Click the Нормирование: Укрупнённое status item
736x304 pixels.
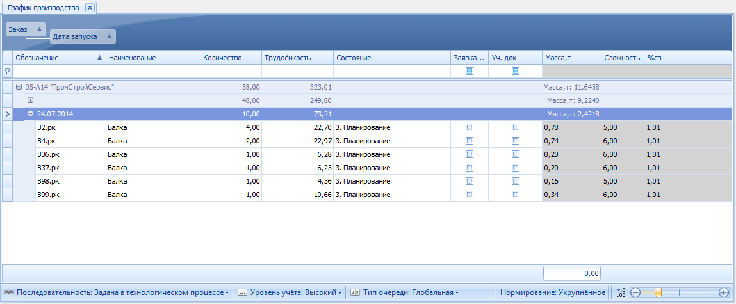552,292
